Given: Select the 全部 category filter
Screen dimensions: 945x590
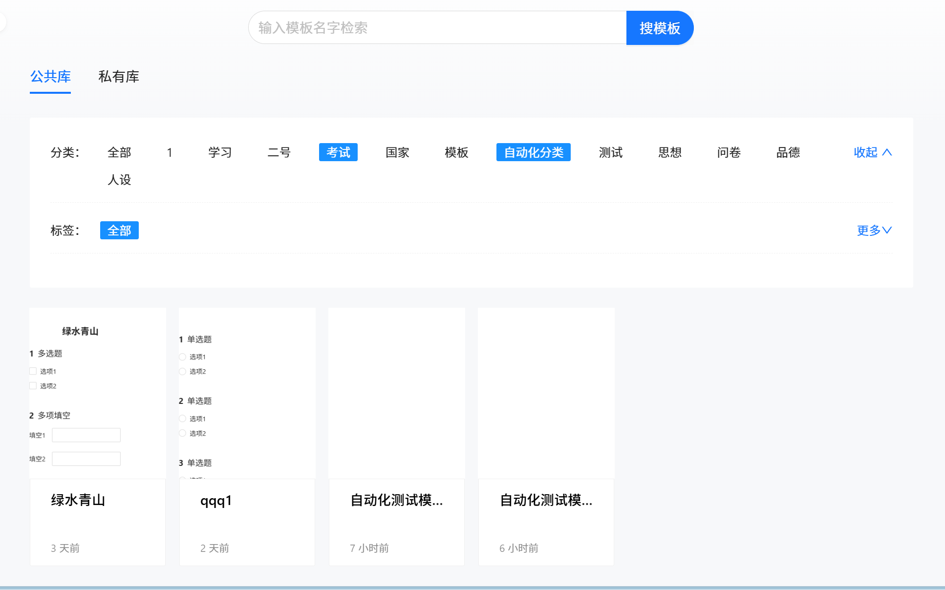Looking at the screenshot, I should click(119, 152).
